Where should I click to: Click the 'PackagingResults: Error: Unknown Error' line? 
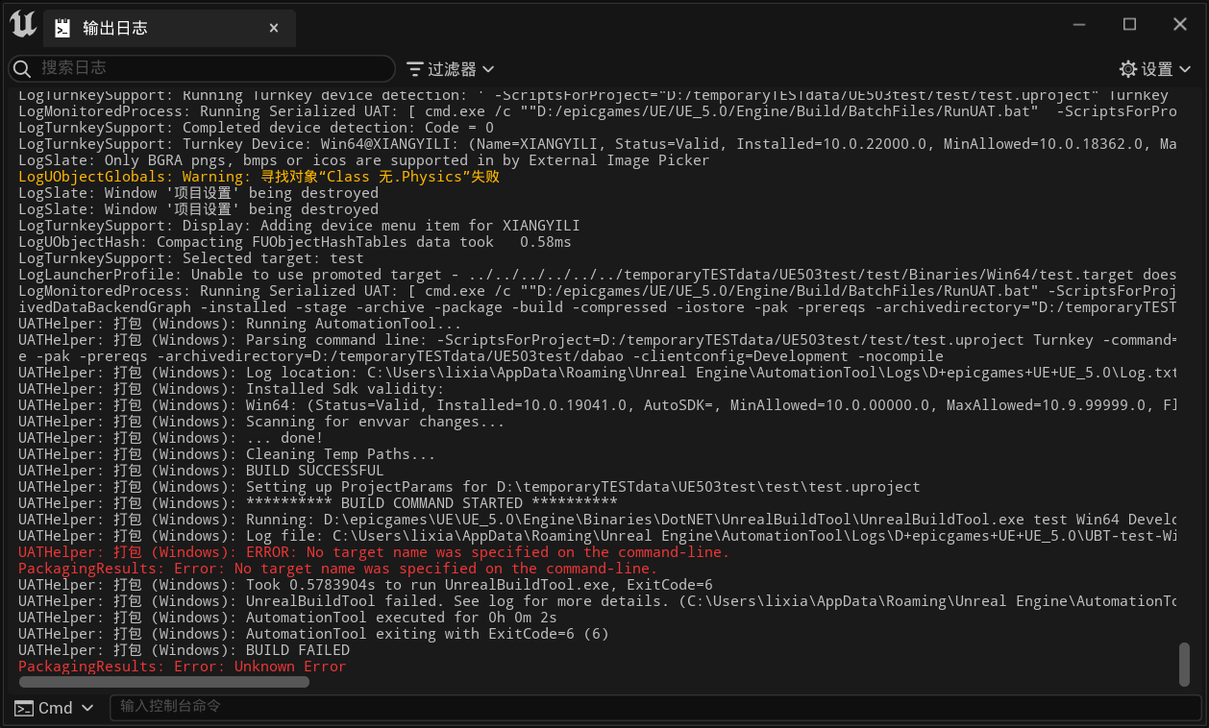pos(182,667)
